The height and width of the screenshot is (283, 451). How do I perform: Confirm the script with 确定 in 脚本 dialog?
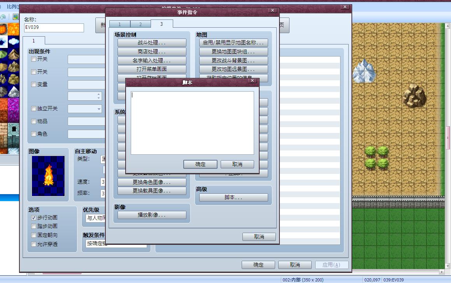coord(200,164)
